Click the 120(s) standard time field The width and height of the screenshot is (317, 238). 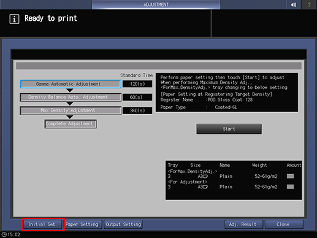tap(137, 84)
